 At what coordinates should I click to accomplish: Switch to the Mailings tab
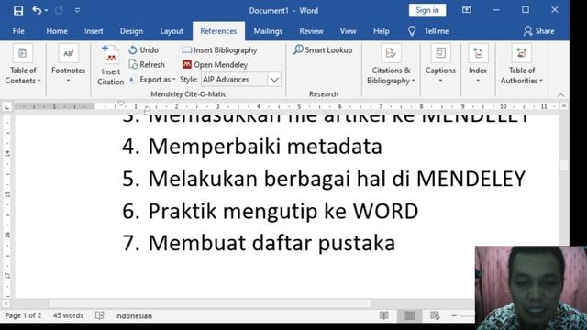click(268, 31)
